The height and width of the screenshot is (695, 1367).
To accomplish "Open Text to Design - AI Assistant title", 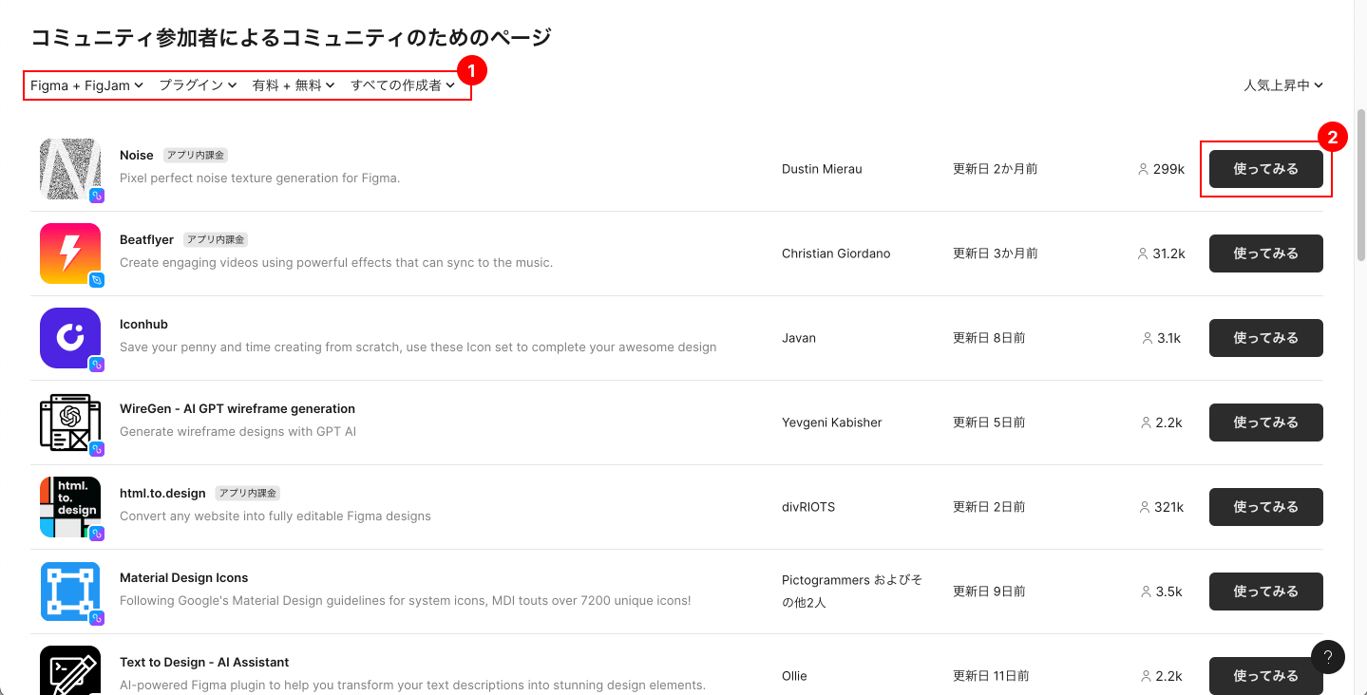I will click(x=204, y=662).
